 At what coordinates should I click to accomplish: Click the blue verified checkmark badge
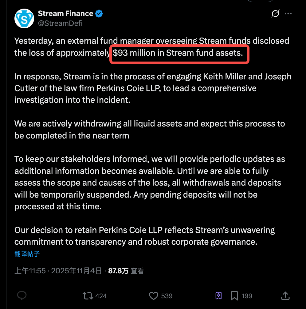(99, 13)
